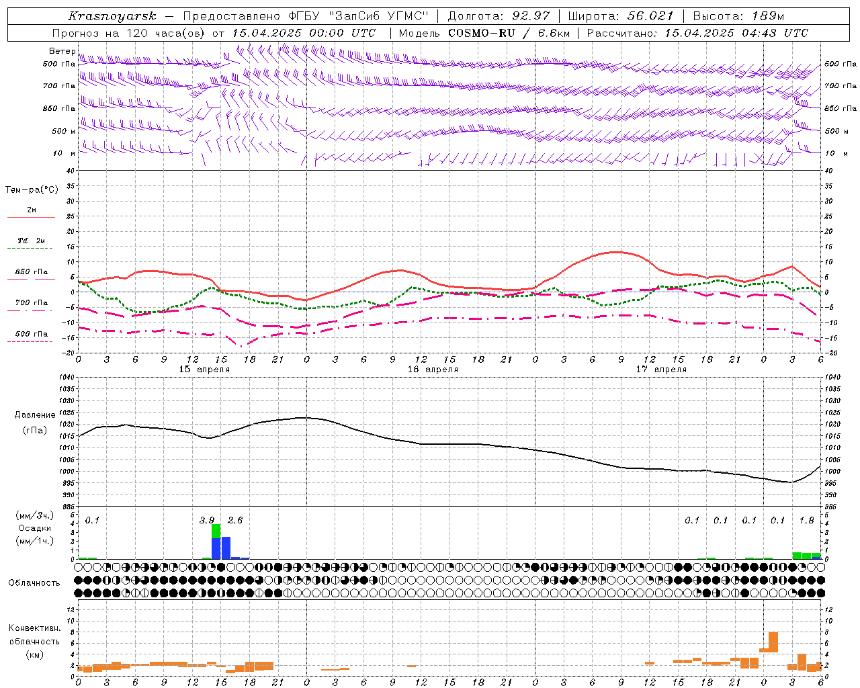Click the 'Прогноз на 120 часа(ов)' forecast text
Image resolution: width=860 pixels, height=688 pixels.
(x=129, y=33)
